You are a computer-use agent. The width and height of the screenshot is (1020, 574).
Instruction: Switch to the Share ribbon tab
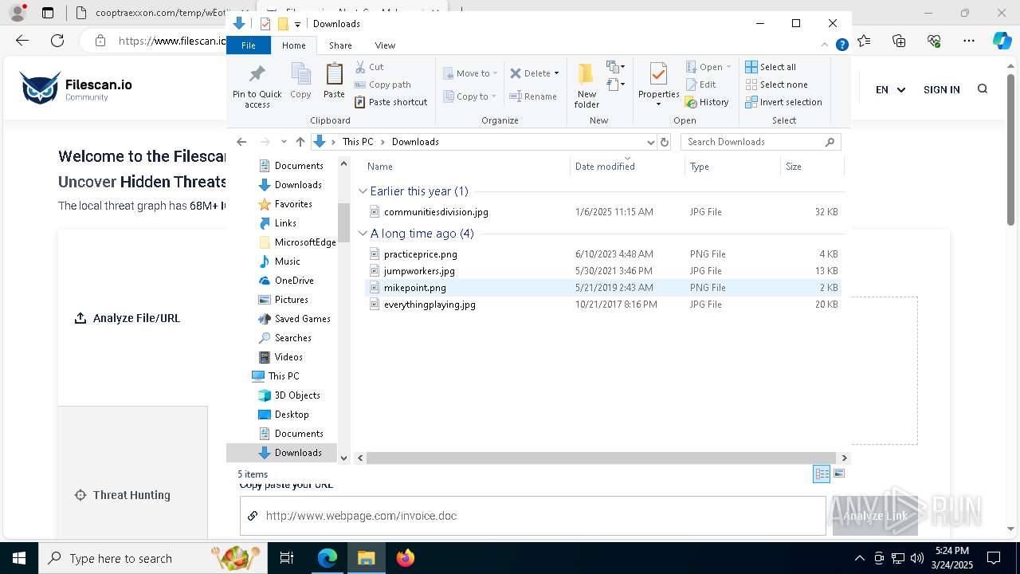point(340,45)
